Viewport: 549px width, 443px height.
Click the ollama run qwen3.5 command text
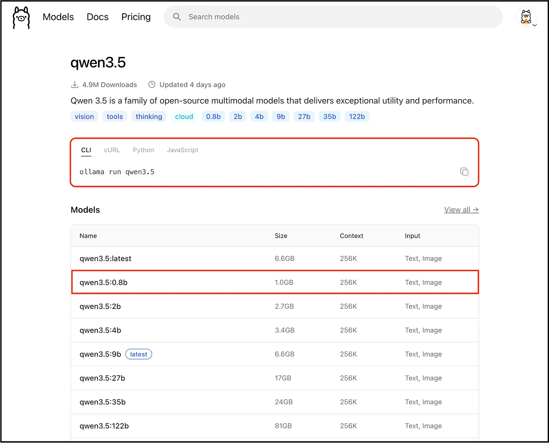(117, 172)
